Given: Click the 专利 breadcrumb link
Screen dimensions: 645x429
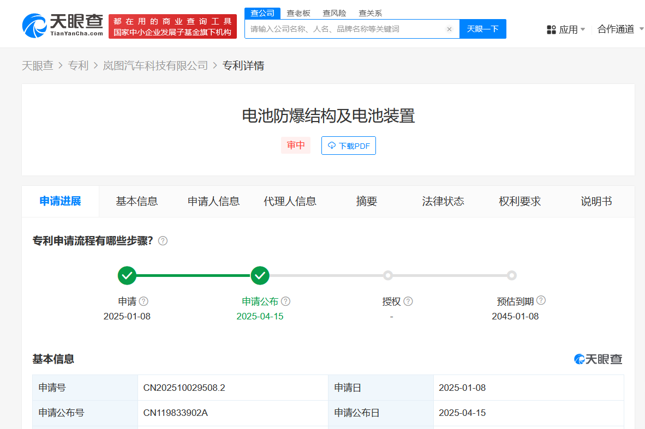Looking at the screenshot, I should (x=78, y=65).
